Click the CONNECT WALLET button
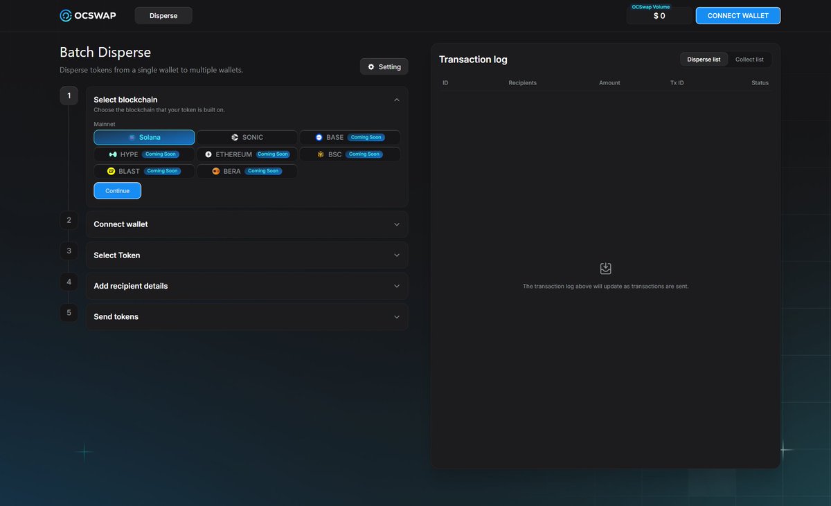Image resolution: width=831 pixels, height=506 pixels. (x=738, y=15)
